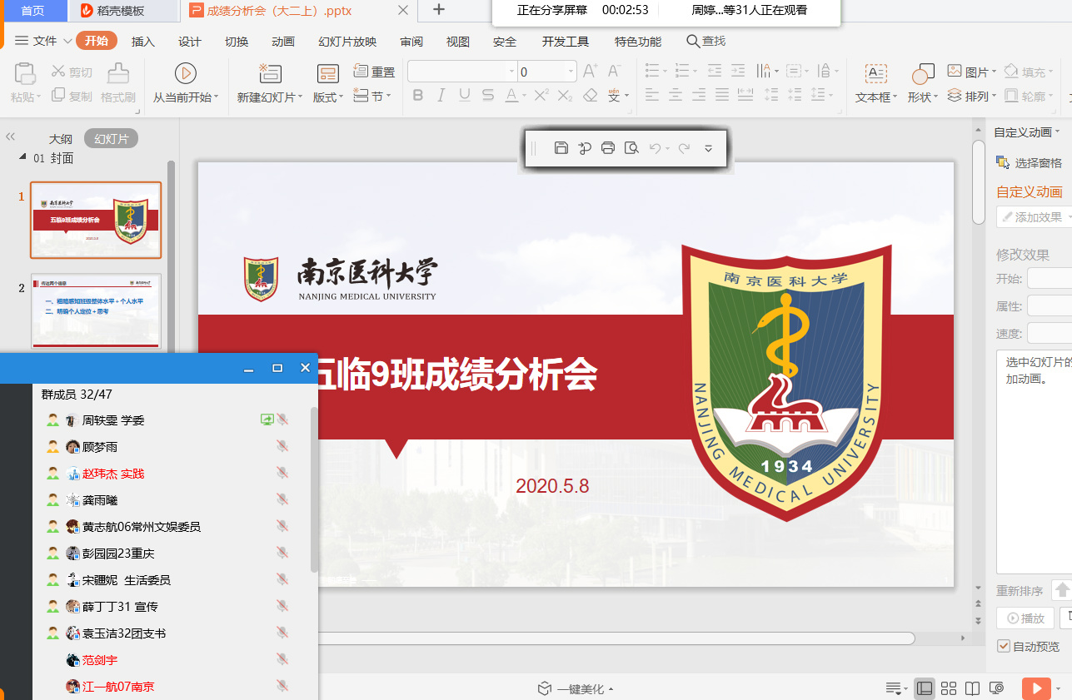Image resolution: width=1072 pixels, height=700 pixels.
Task: Click the Text Box icon
Action: (875, 74)
